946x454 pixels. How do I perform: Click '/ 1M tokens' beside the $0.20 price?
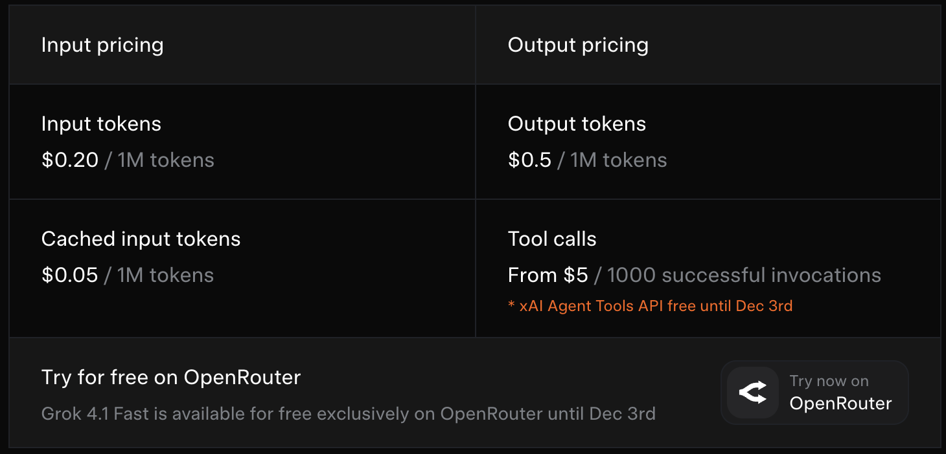(x=159, y=160)
